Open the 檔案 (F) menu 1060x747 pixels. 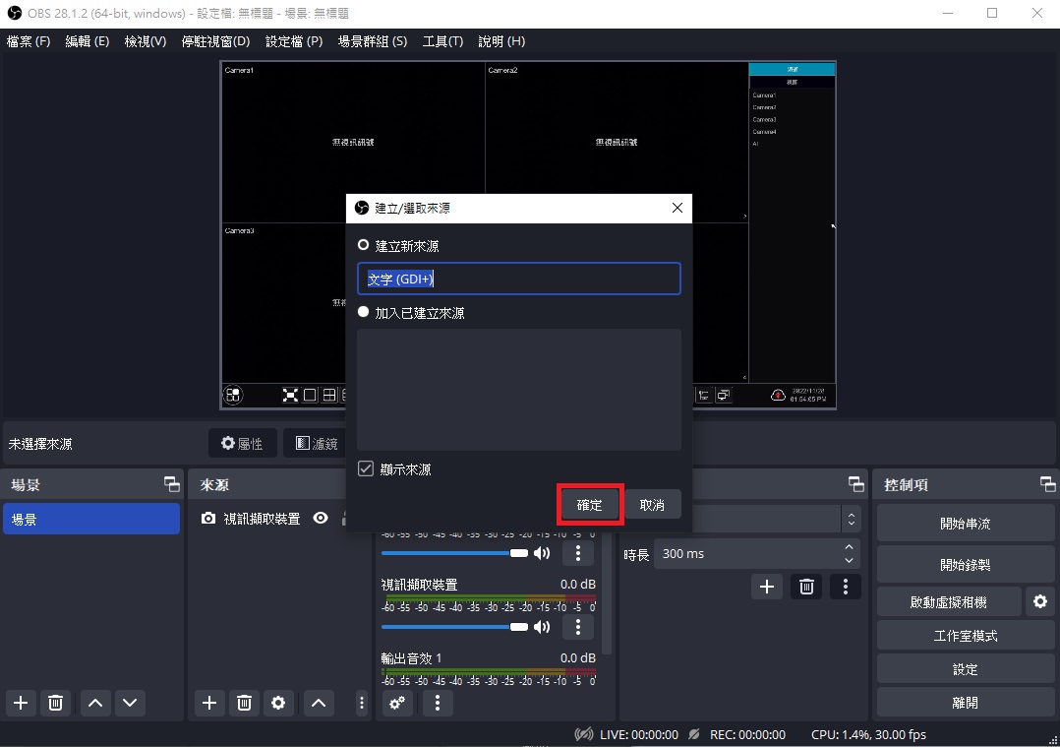click(x=29, y=41)
